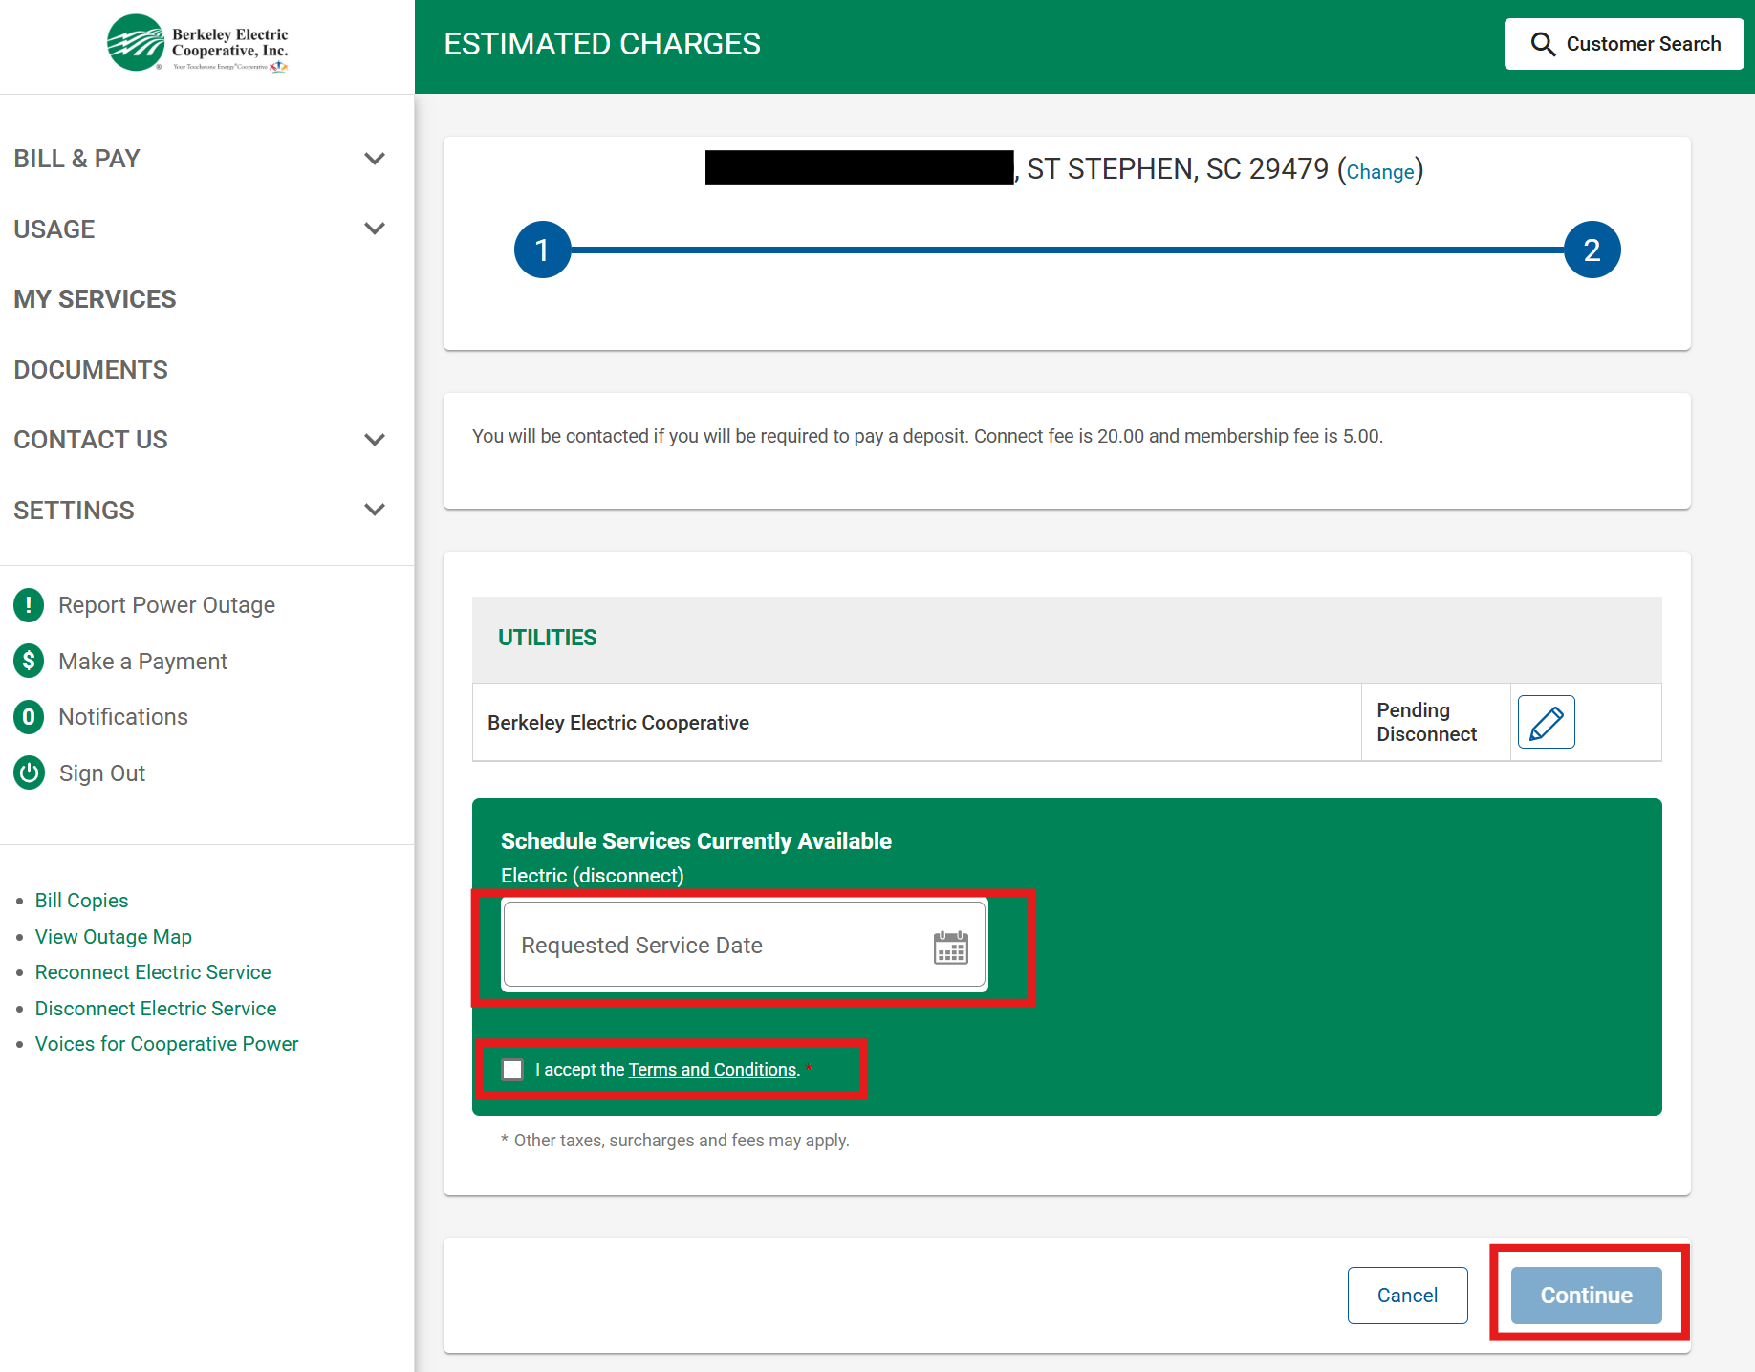The image size is (1755, 1372).
Task: Click the dollar sign payment icon
Action: point(29,661)
